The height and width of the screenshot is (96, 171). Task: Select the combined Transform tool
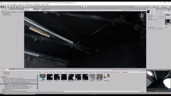(x=17, y=7)
